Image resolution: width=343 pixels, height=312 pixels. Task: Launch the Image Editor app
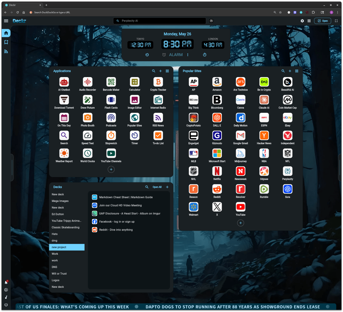tap(135, 100)
